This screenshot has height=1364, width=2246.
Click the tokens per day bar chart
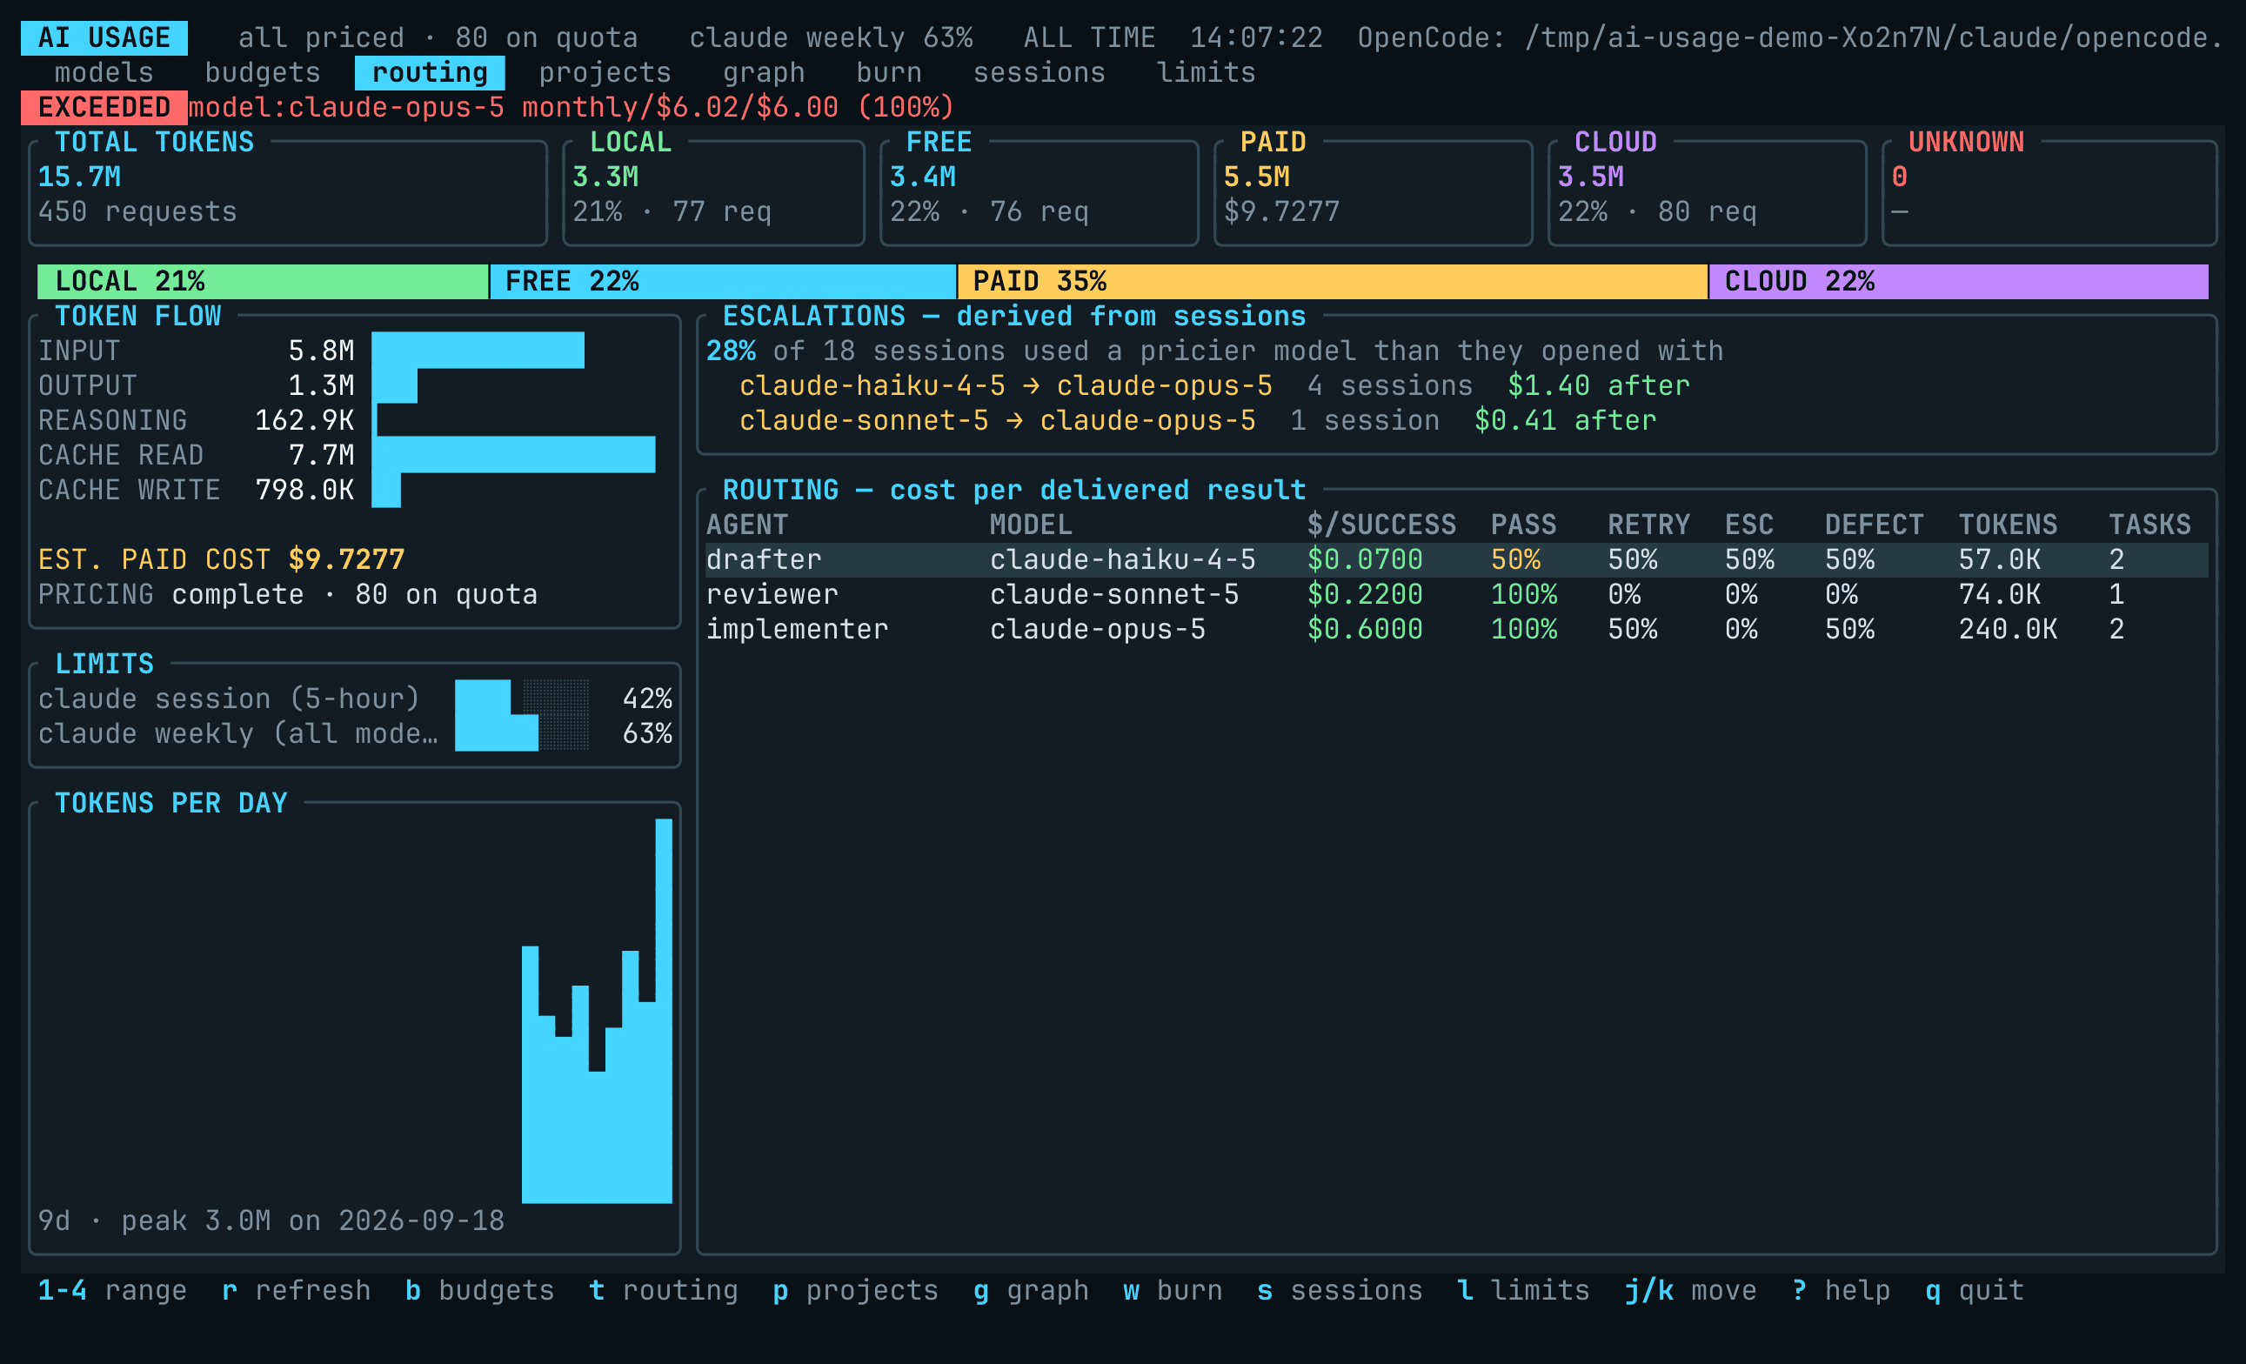(597, 1011)
